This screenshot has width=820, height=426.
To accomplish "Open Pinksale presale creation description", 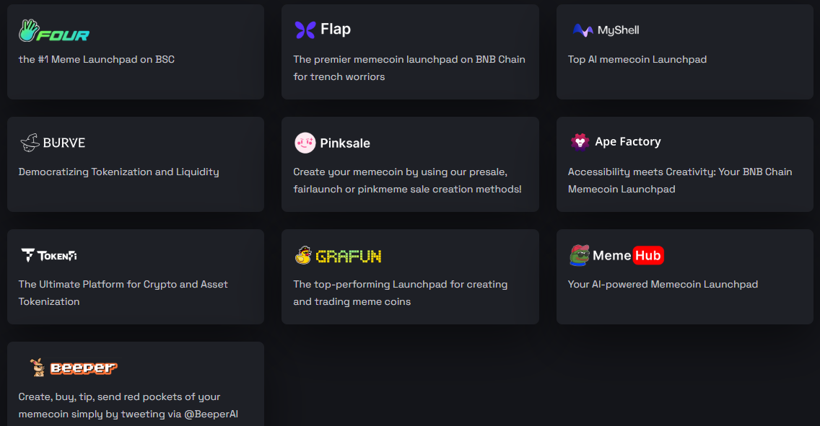I will tap(407, 181).
